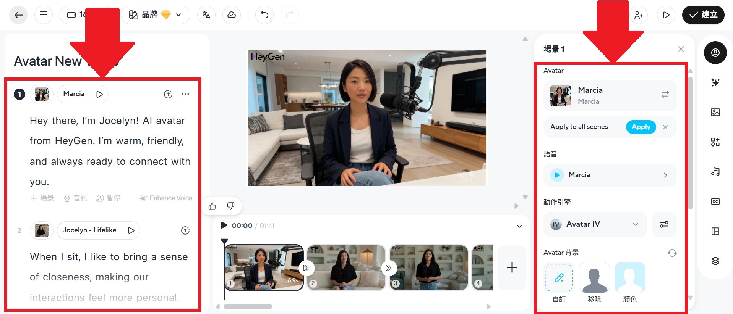Open the layout template icon in sidebar
The height and width of the screenshot is (314, 733).
[715, 231]
